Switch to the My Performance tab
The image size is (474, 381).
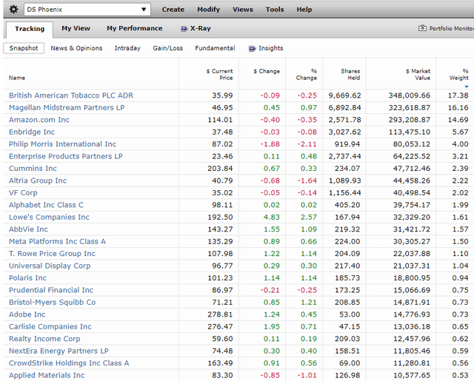134,29
